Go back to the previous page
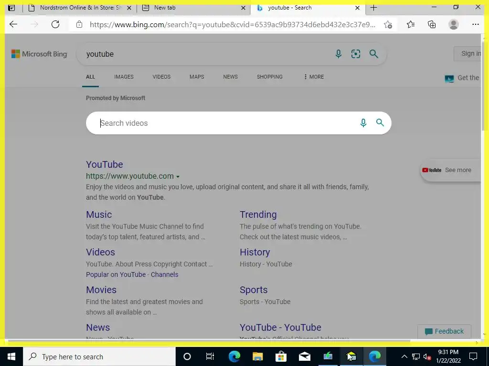The height and width of the screenshot is (366, 489). tap(13, 24)
